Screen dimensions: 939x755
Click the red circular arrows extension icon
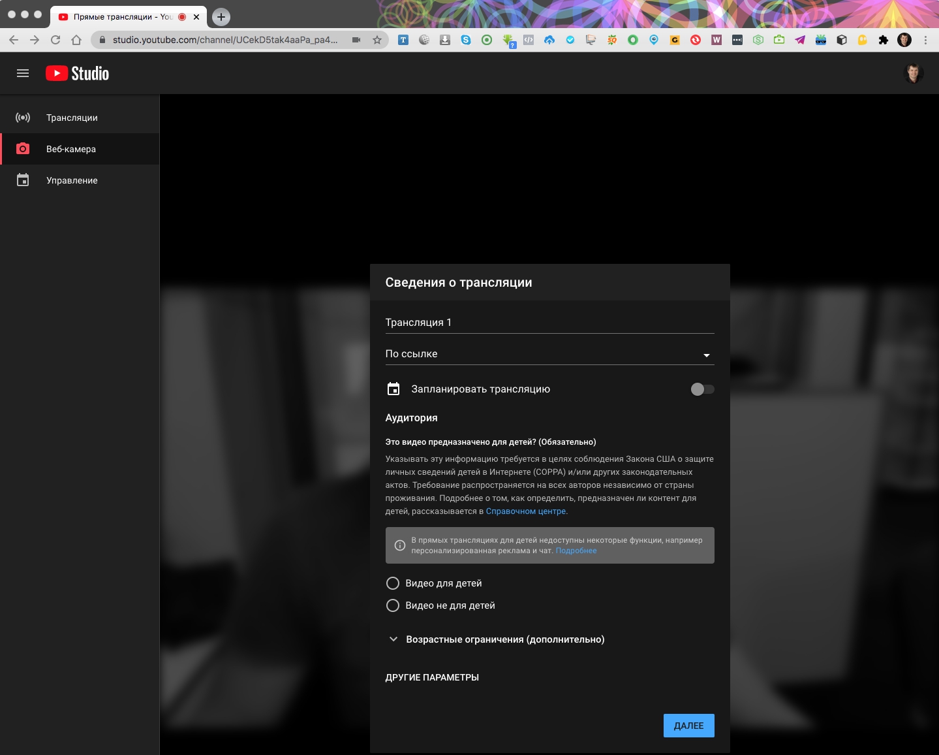pos(696,40)
